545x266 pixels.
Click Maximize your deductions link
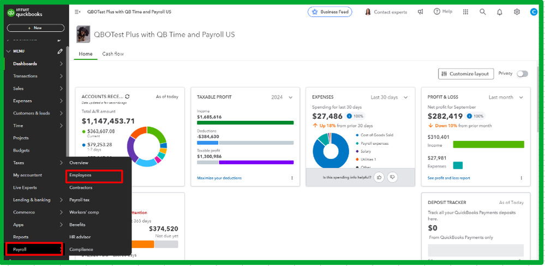click(219, 178)
